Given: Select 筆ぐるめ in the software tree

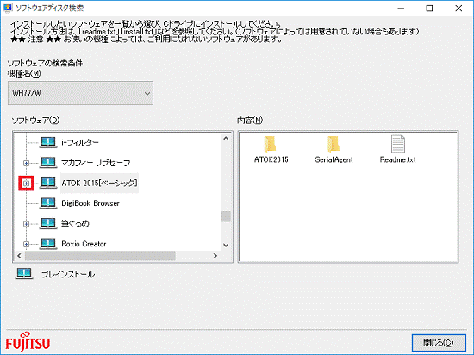Looking at the screenshot, I should [x=75, y=223].
